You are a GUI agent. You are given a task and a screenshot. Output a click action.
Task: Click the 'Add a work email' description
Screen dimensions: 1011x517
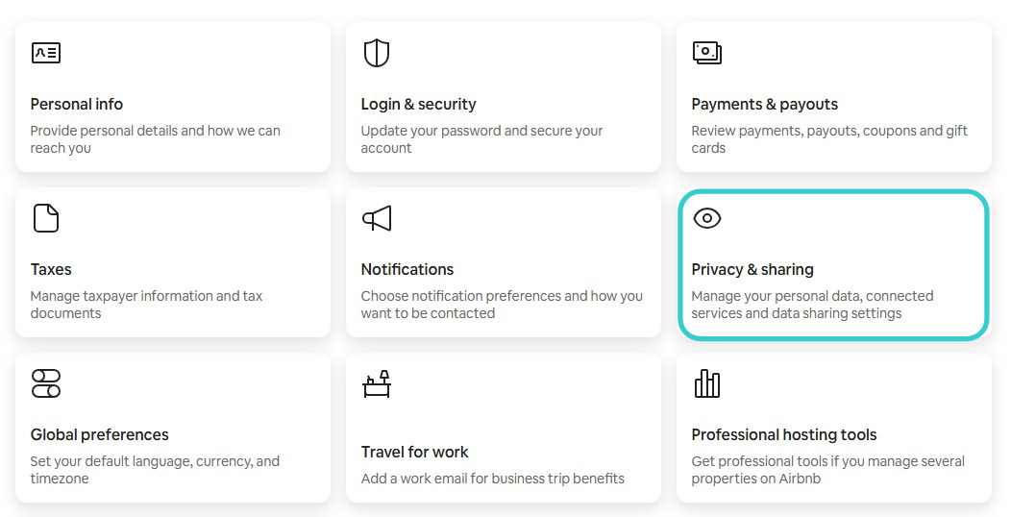pyautogui.click(x=493, y=479)
